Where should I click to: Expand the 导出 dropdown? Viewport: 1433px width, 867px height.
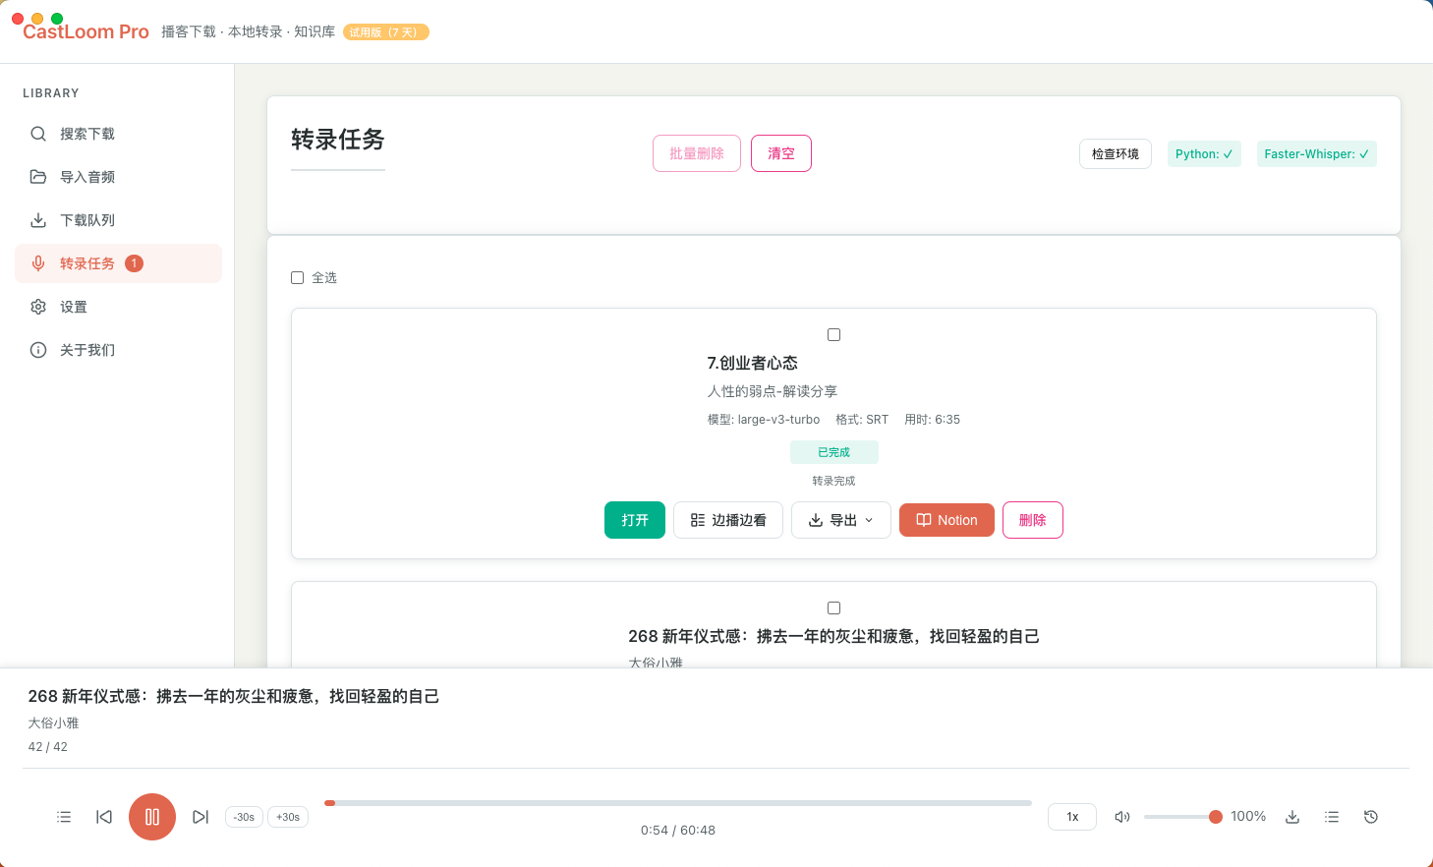pos(841,519)
